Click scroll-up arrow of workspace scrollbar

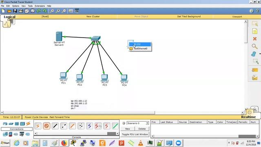(x=246, y=21)
